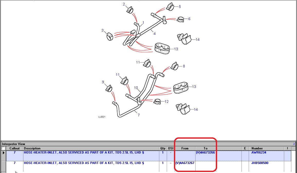Click callout number 4 on the diagram
The image size is (297, 173).
[154, 34]
